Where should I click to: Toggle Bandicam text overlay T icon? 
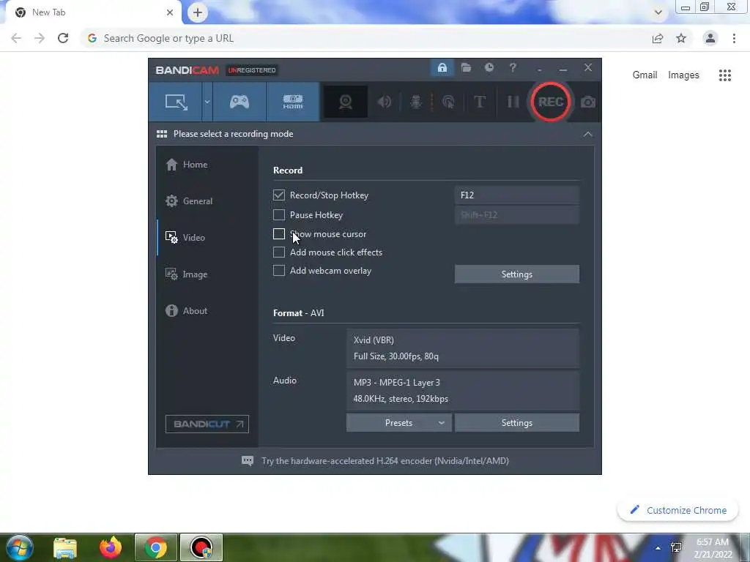480,102
